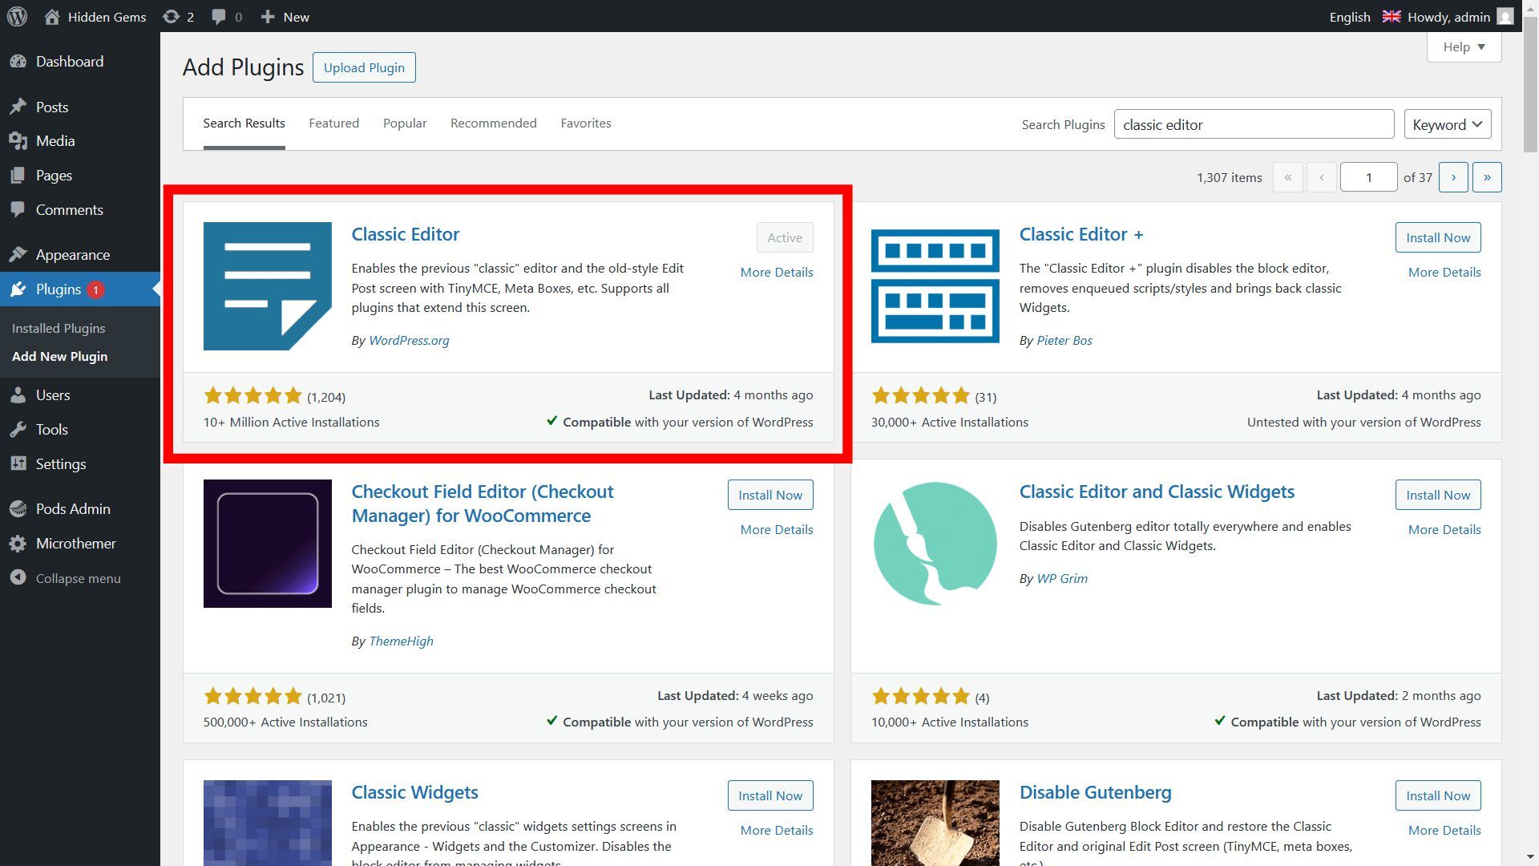Open the comments bubble in admin bar
Viewport: 1539px width, 866px height.
point(218,16)
